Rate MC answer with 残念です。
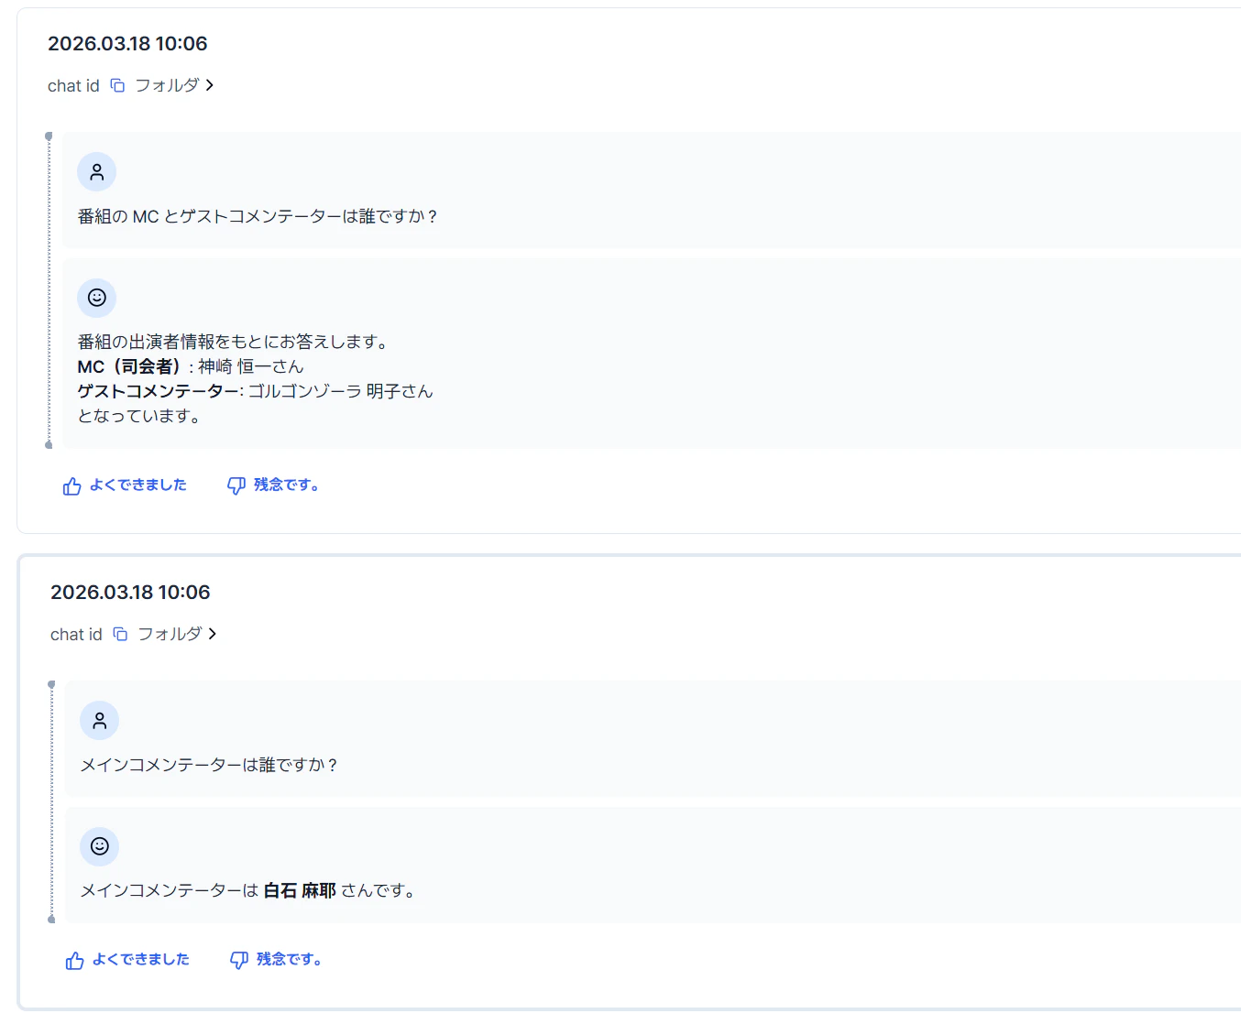Viewport: 1241px width, 1035px height. (x=286, y=485)
